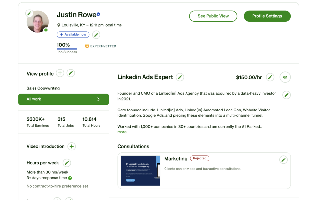Edit the Linkedin Ads Expert title
The height and width of the screenshot is (200, 330).
180,77
